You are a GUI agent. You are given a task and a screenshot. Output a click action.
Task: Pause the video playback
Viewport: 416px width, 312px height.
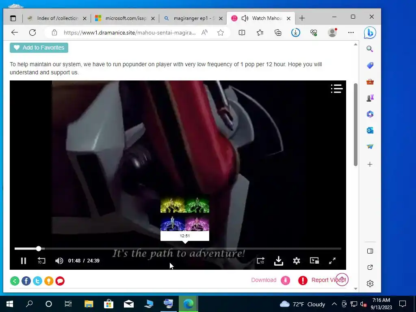pos(24,261)
